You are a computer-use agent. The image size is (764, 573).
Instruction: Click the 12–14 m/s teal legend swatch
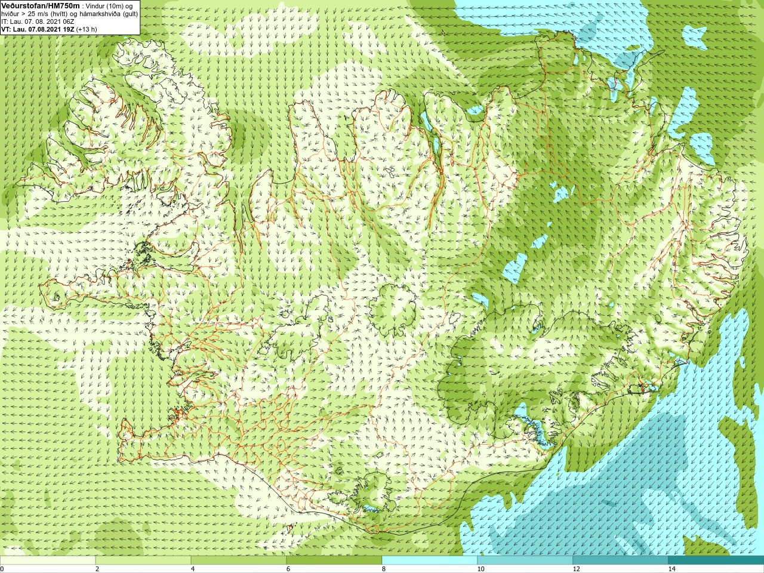click(621, 560)
